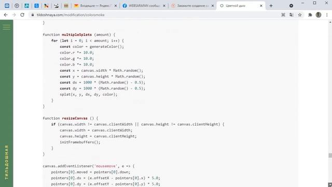View site info via the padlock icon

(x=32, y=15)
